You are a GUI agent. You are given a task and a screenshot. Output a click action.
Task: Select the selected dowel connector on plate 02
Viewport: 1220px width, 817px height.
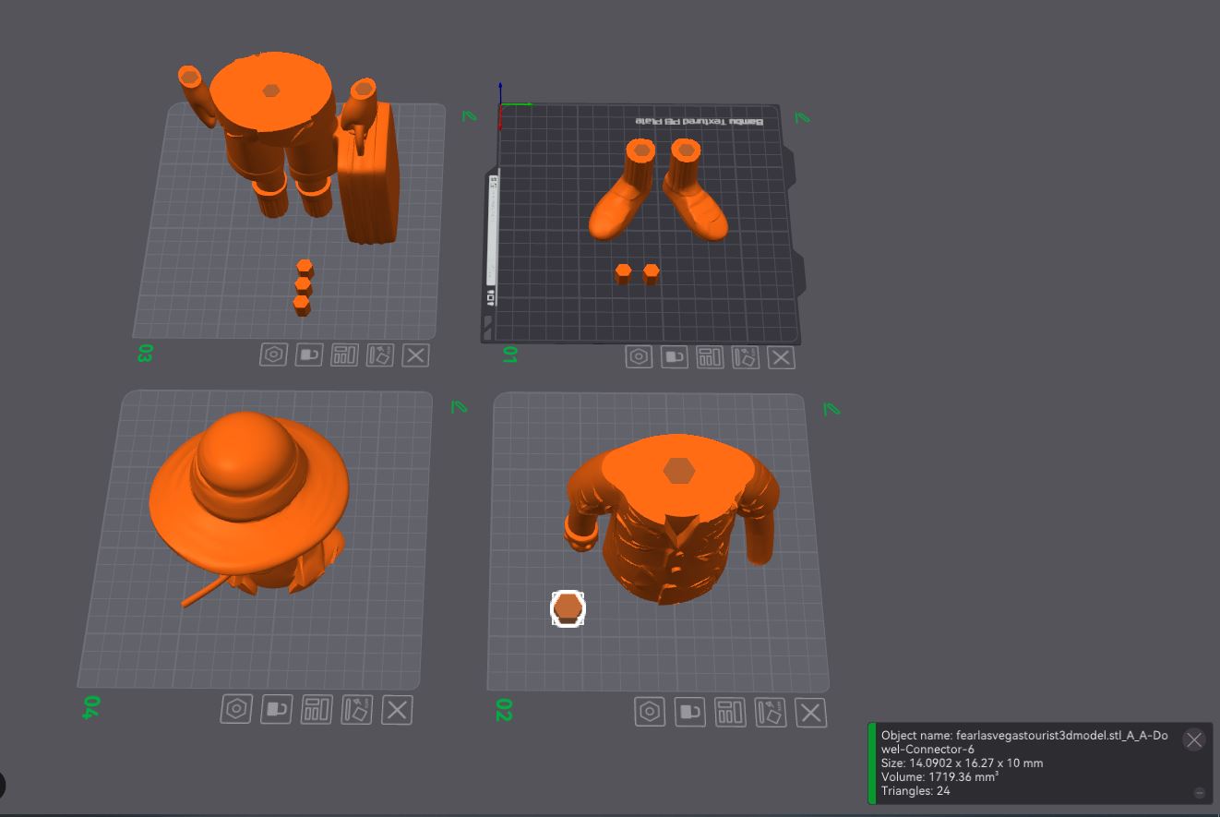(568, 609)
